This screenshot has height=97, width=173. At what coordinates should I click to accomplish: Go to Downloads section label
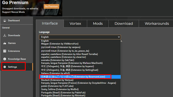(14, 35)
